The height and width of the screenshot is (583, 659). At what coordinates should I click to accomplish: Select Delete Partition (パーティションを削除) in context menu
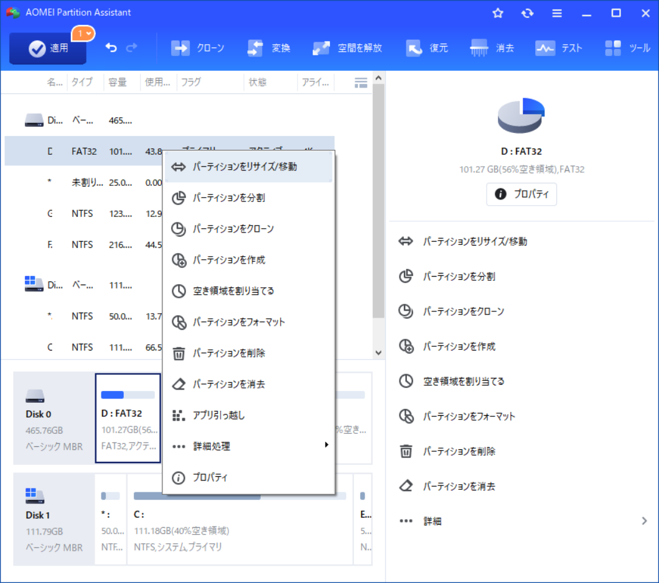coord(249,353)
